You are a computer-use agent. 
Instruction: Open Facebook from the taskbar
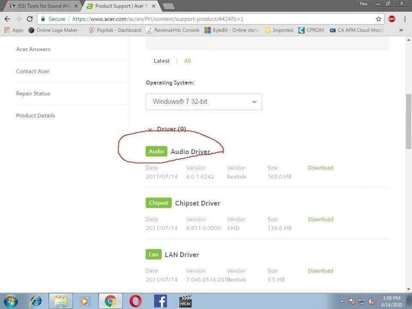point(160,301)
